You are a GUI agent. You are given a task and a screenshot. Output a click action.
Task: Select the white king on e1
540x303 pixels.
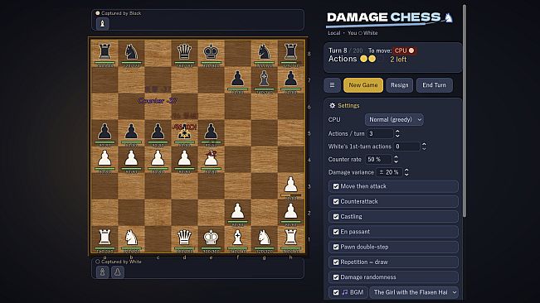(x=211, y=238)
